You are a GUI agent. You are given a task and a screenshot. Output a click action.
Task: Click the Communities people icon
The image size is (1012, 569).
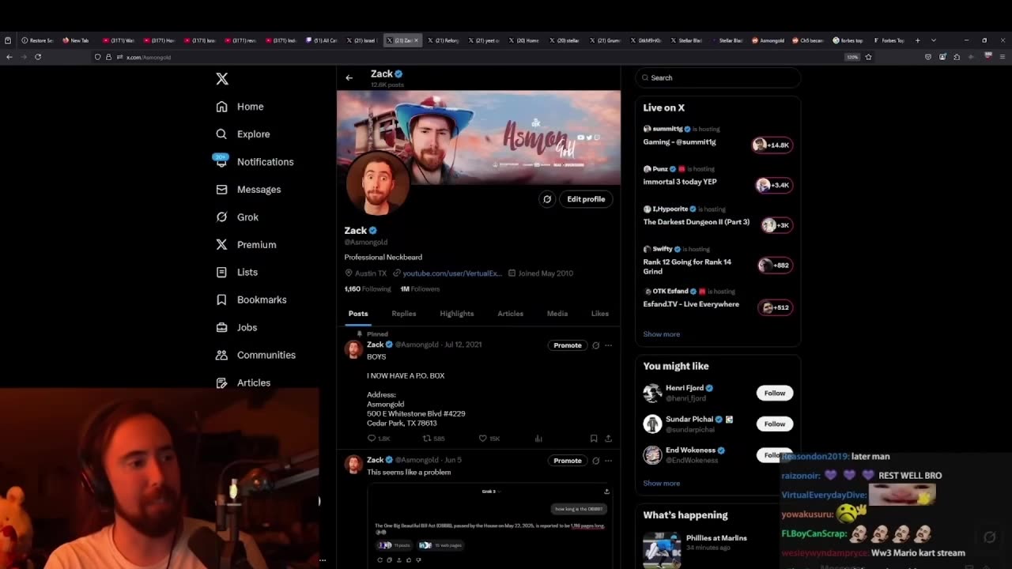(x=221, y=355)
